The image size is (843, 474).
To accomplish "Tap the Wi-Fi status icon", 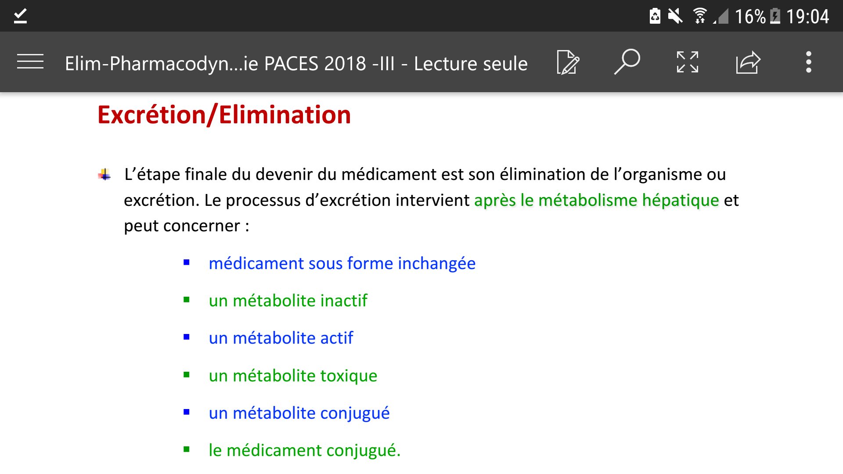I will [x=700, y=16].
